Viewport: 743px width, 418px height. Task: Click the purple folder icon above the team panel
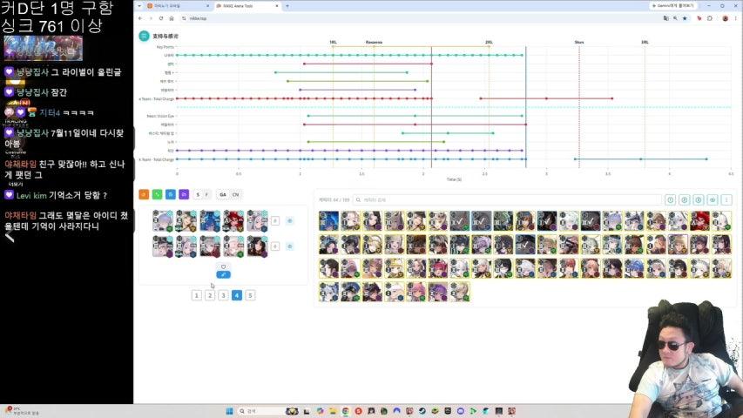(x=184, y=194)
